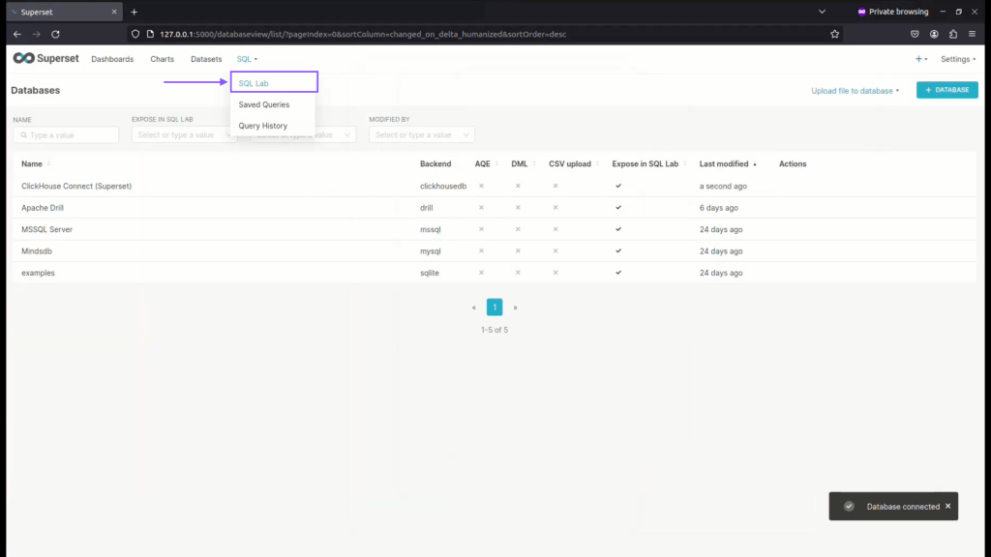The width and height of the screenshot is (991, 557).
Task: Expand the Modified By filter dropdown
Action: (x=421, y=135)
